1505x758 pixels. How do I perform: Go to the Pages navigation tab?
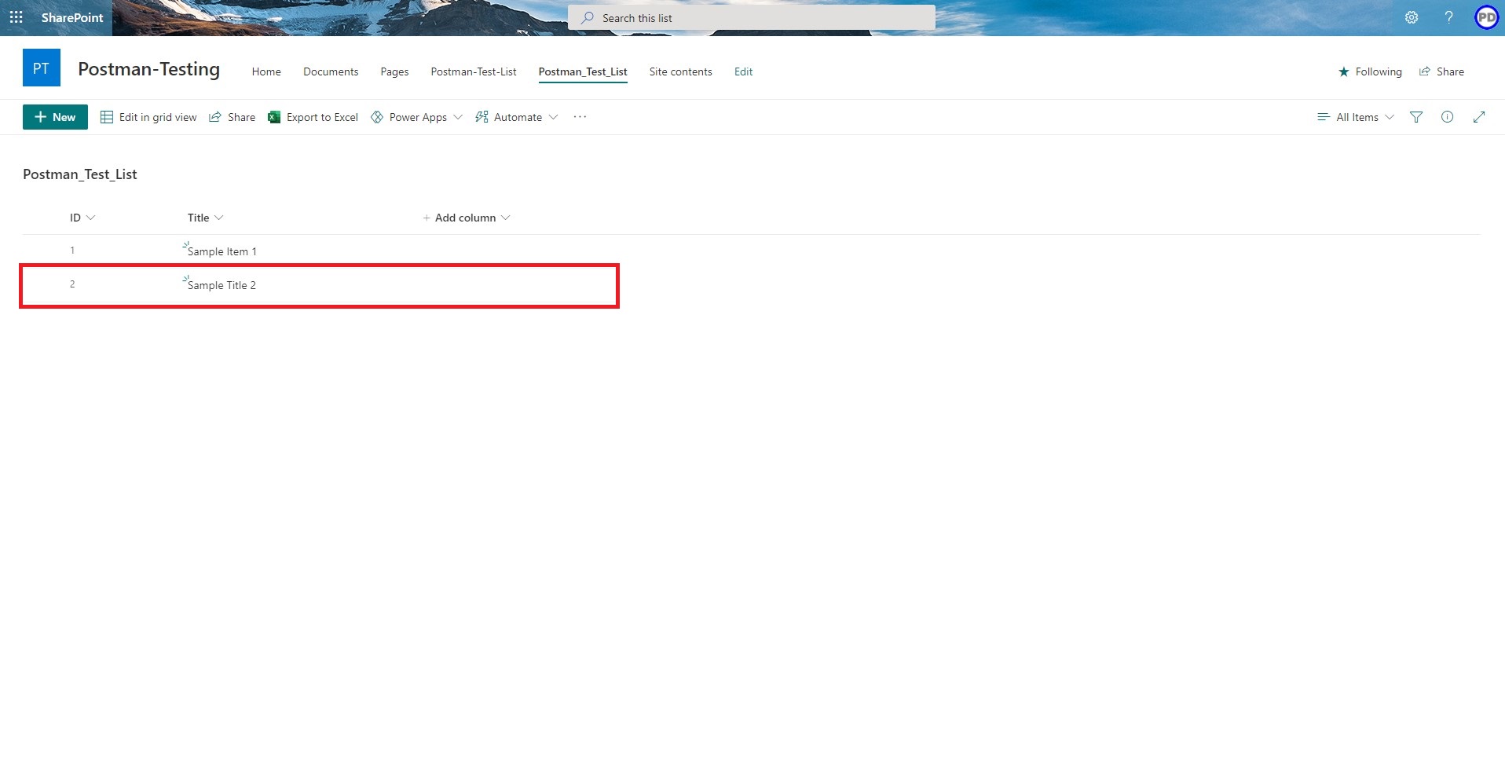tap(394, 71)
